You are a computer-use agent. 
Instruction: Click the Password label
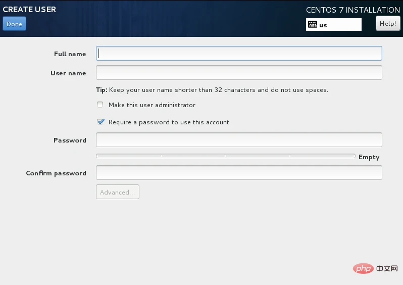(70, 140)
